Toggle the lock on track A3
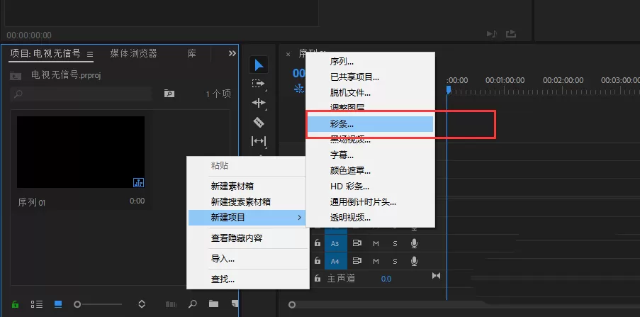The image size is (640, 317). [318, 243]
